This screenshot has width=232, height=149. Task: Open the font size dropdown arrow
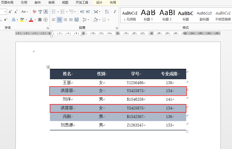coord(5,12)
